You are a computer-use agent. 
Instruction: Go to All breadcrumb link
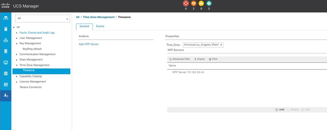tap(77, 17)
